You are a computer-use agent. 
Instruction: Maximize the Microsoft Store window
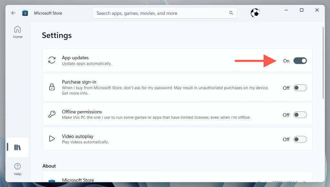[302, 10]
